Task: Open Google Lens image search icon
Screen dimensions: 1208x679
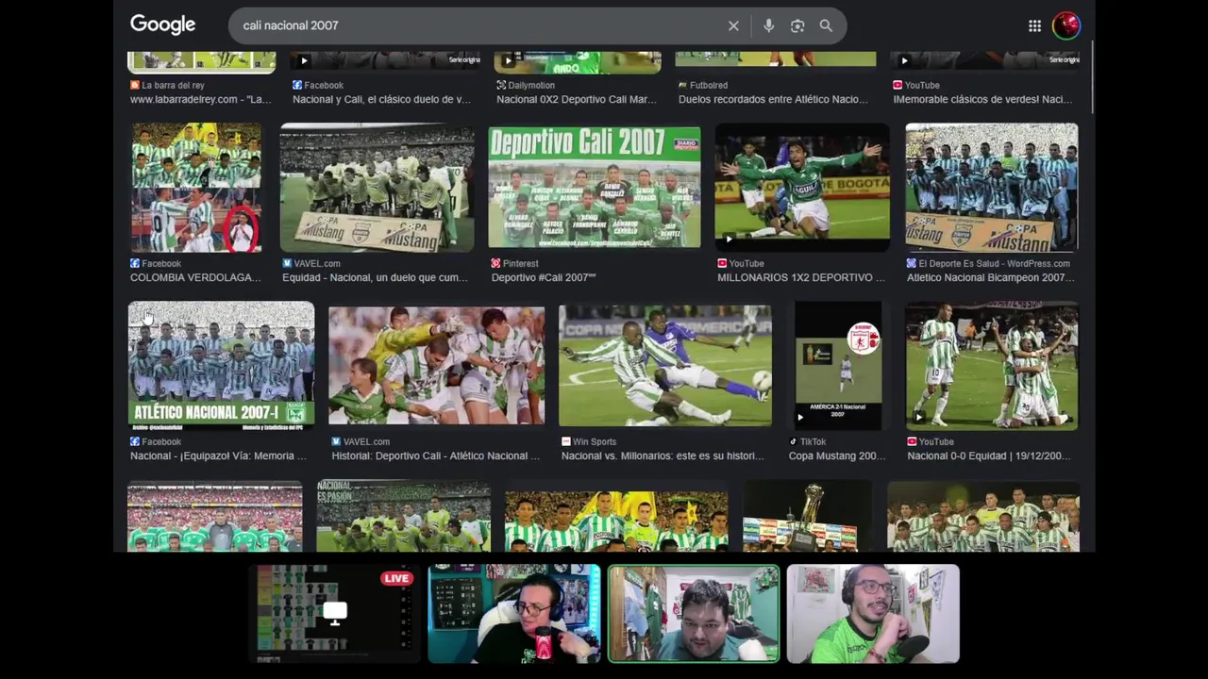Action: (x=797, y=25)
